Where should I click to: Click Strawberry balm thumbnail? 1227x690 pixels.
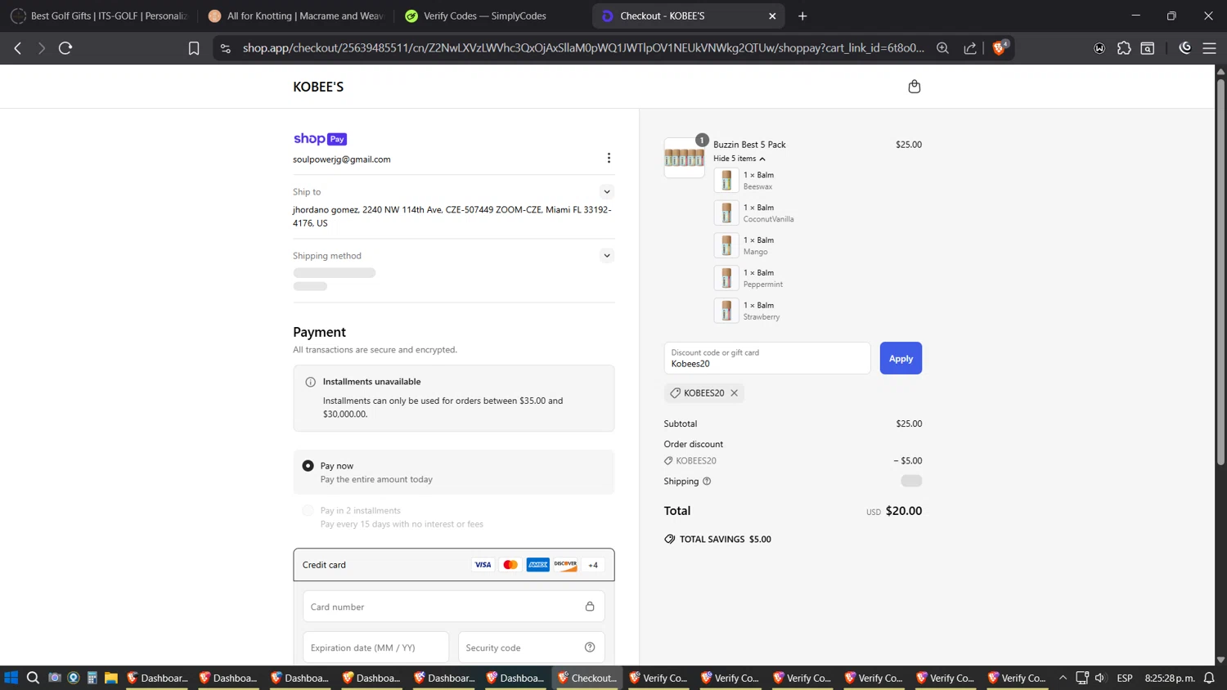pos(726,311)
